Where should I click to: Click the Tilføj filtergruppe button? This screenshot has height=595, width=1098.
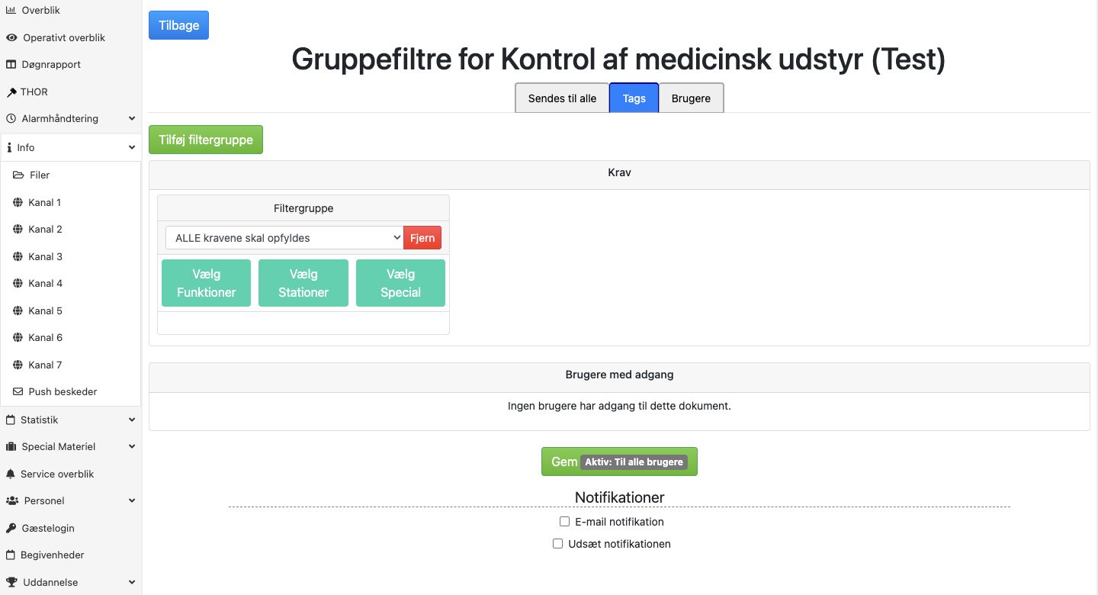click(206, 140)
